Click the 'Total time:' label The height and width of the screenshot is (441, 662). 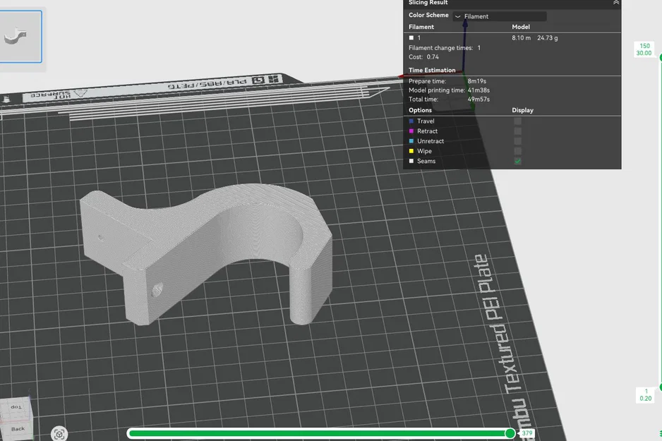coord(423,99)
